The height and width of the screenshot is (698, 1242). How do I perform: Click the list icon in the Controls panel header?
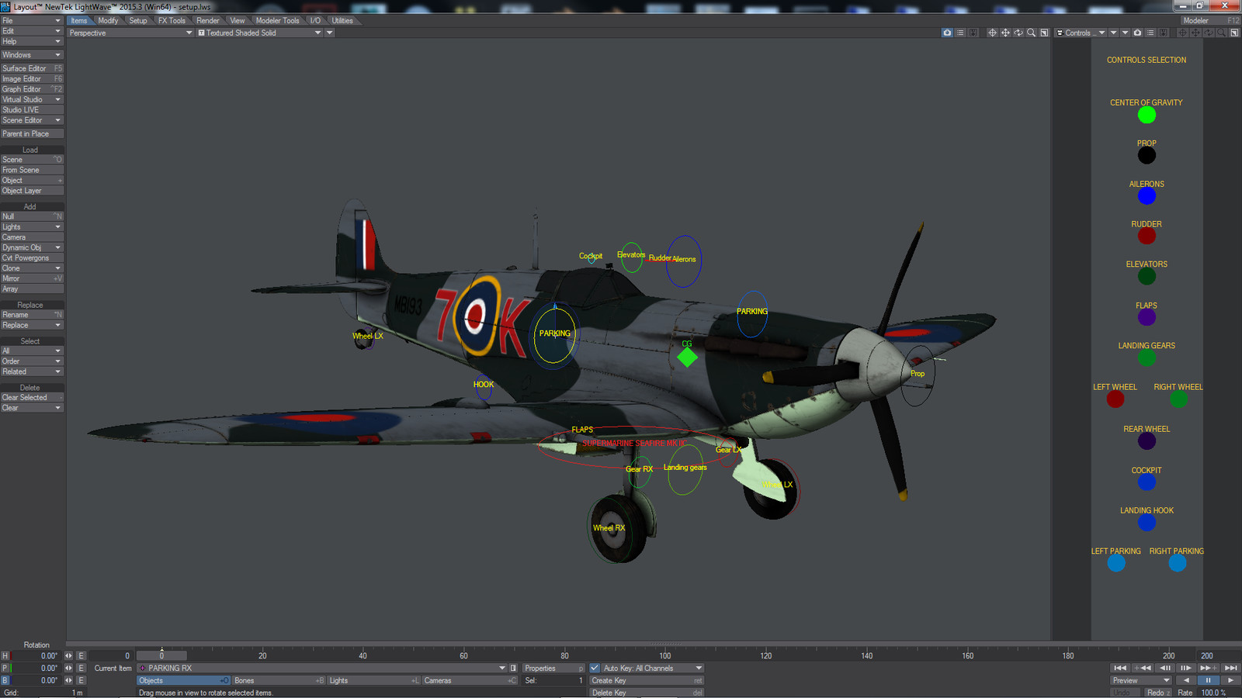1150,33
